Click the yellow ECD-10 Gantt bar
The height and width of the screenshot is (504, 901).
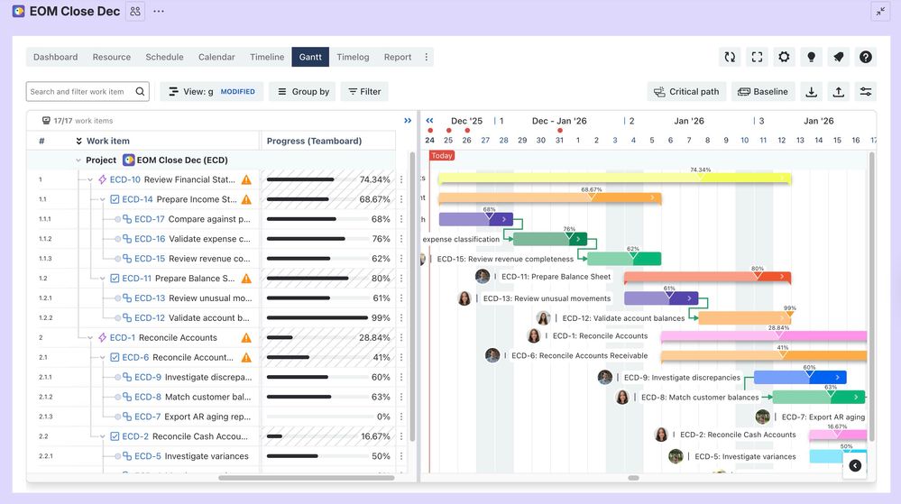(615, 179)
